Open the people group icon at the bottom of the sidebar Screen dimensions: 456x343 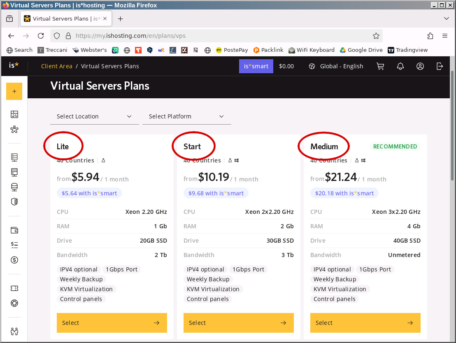[x=14, y=331]
